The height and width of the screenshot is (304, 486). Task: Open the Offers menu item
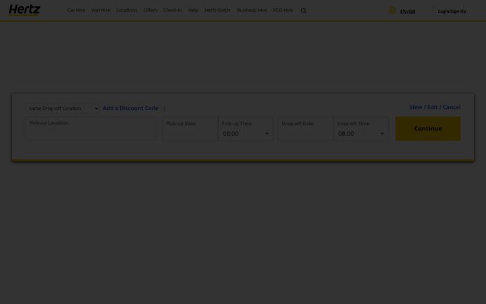tap(150, 10)
